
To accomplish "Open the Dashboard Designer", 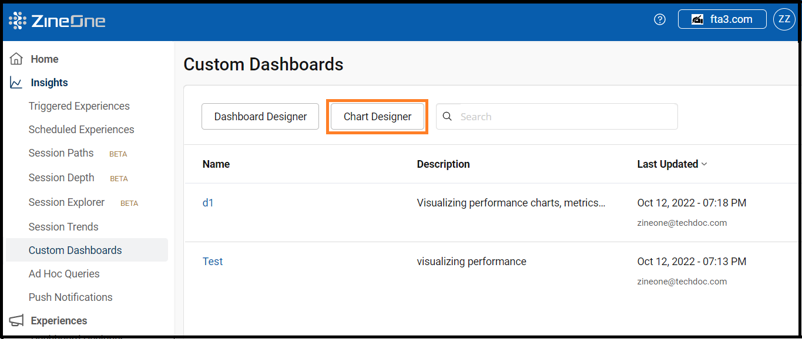I will (x=260, y=116).
